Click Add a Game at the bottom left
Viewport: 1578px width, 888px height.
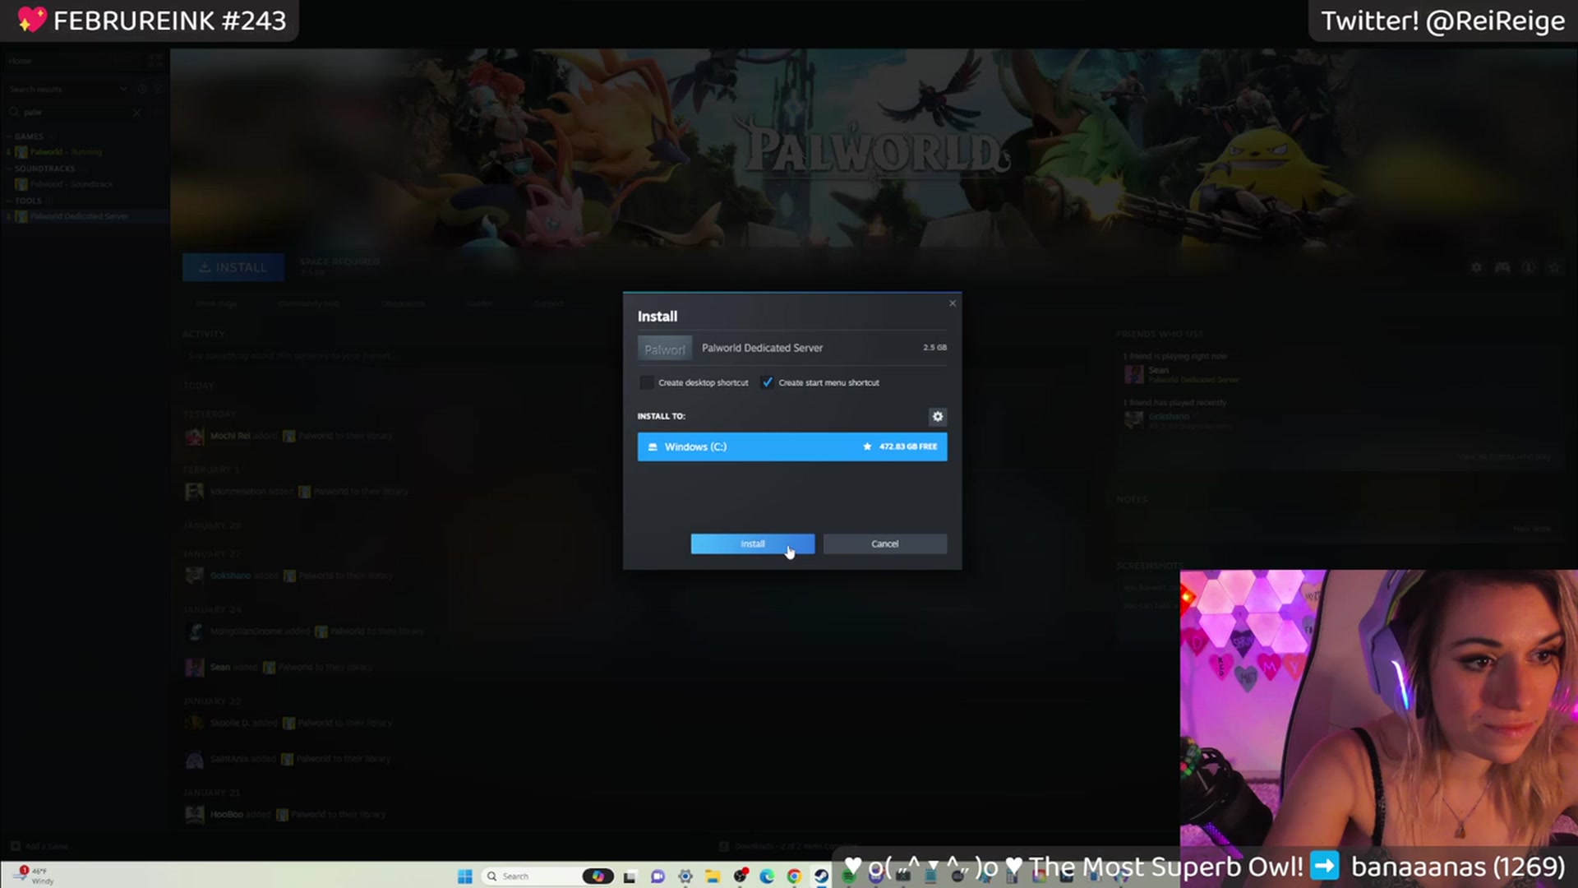tap(39, 846)
